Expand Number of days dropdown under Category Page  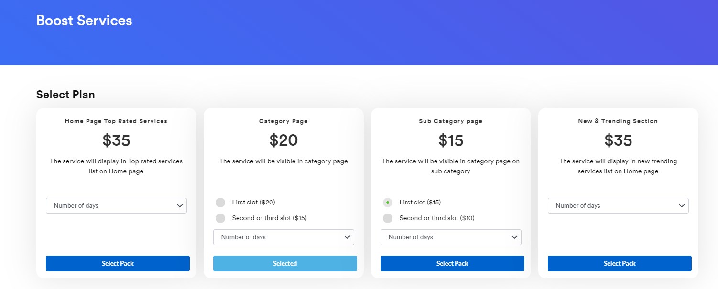[x=283, y=237]
